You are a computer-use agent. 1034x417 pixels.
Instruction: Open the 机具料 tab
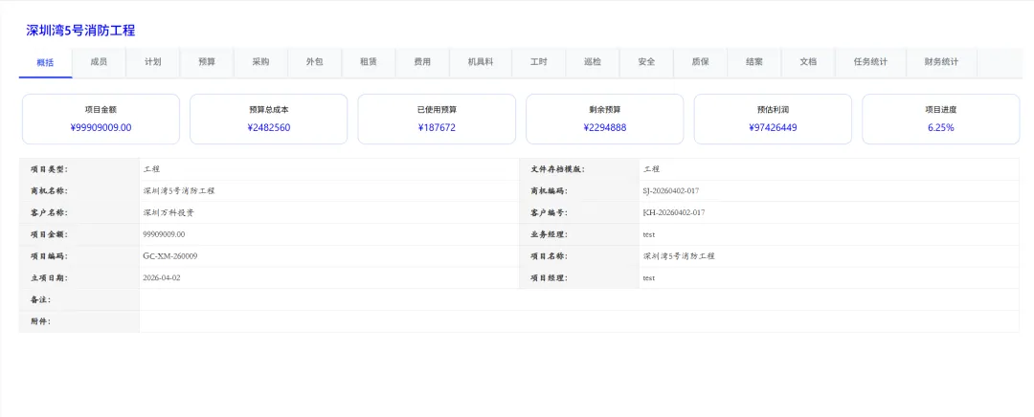click(481, 62)
